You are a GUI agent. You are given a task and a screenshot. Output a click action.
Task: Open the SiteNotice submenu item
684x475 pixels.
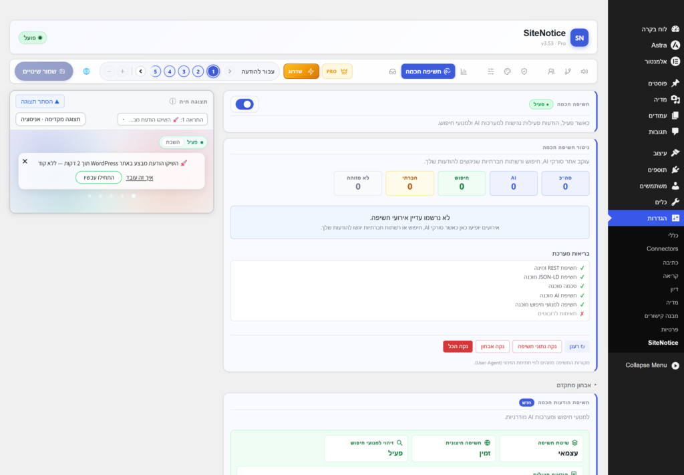point(663,343)
